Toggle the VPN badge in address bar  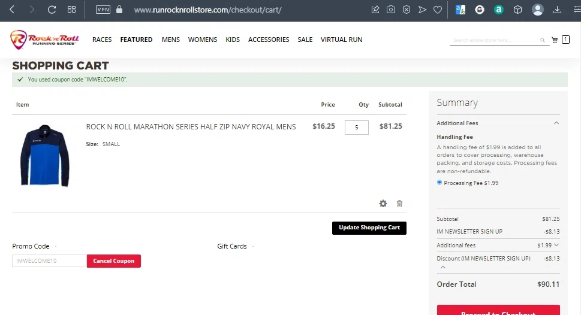click(x=103, y=10)
